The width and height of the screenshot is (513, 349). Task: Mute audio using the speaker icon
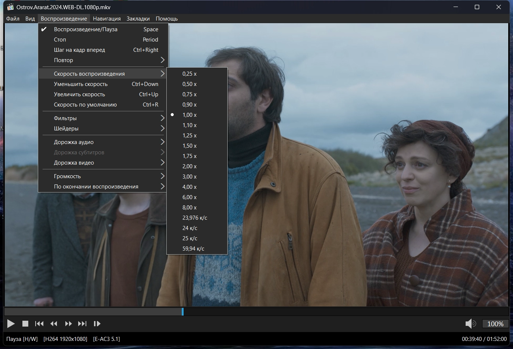[470, 324]
